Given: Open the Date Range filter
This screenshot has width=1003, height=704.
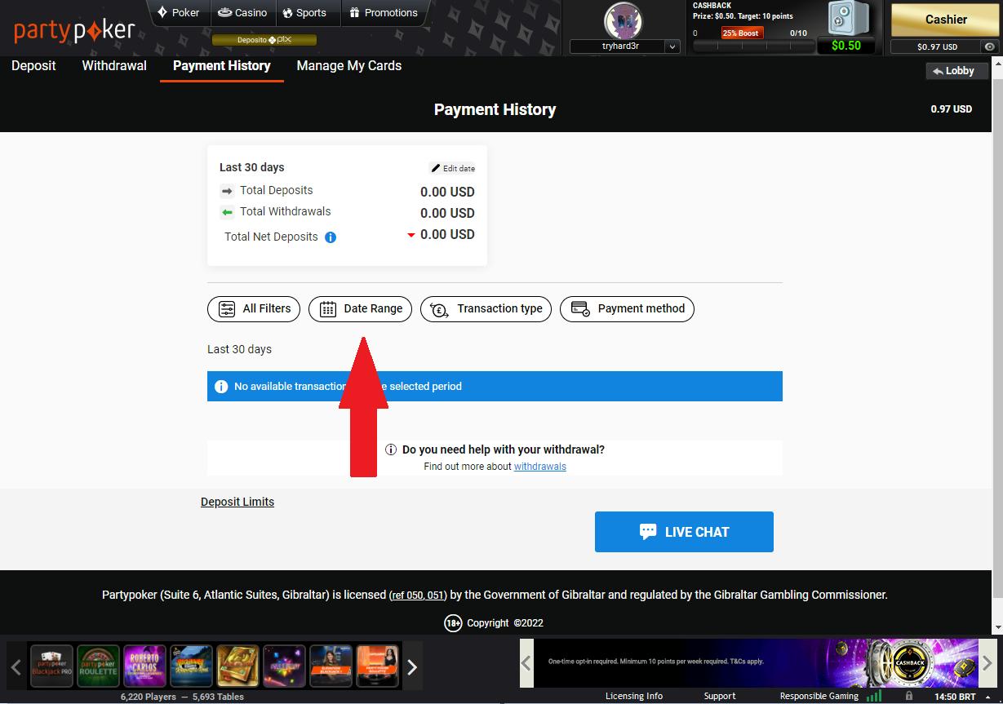Looking at the screenshot, I should pyautogui.click(x=360, y=309).
